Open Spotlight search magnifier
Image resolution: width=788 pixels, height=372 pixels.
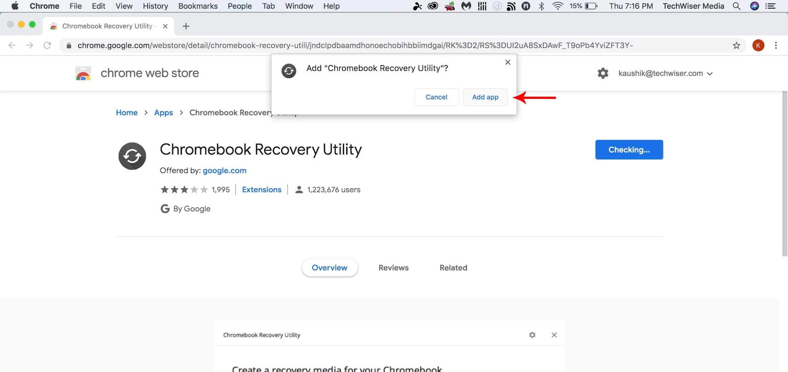point(737,6)
